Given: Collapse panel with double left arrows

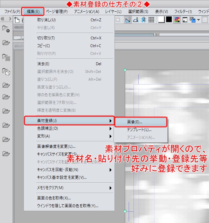Looking at the screenshot, I should point(3,19).
